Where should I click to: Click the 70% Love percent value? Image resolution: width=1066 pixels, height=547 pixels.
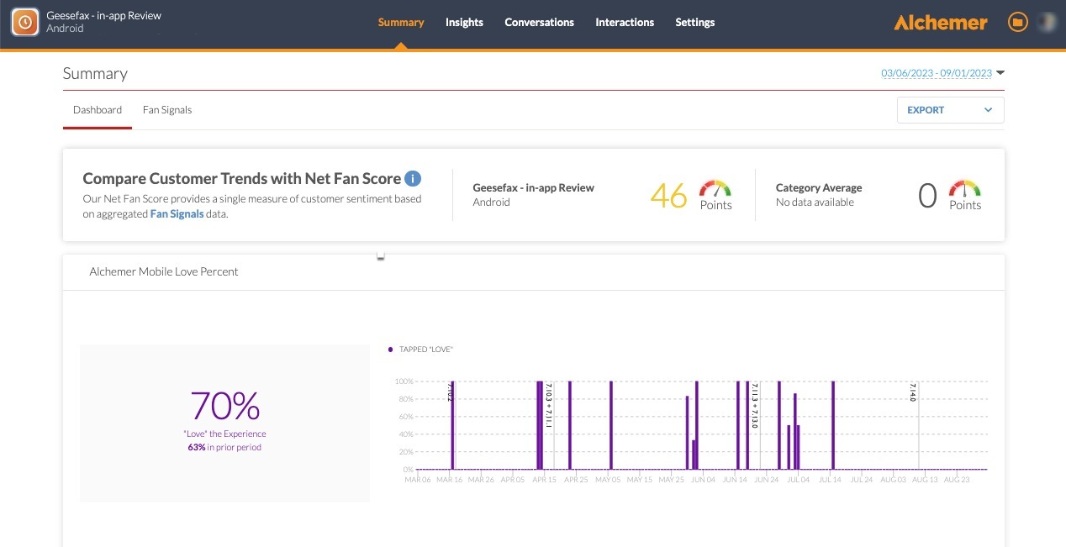coord(224,406)
